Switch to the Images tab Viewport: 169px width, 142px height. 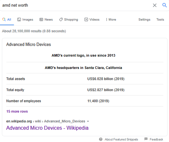pyautogui.click(x=25, y=20)
